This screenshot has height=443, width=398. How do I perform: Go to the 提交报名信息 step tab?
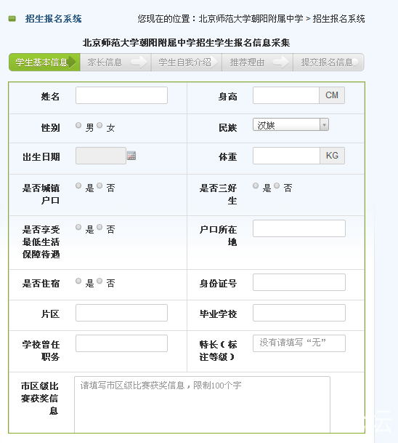coord(328,63)
